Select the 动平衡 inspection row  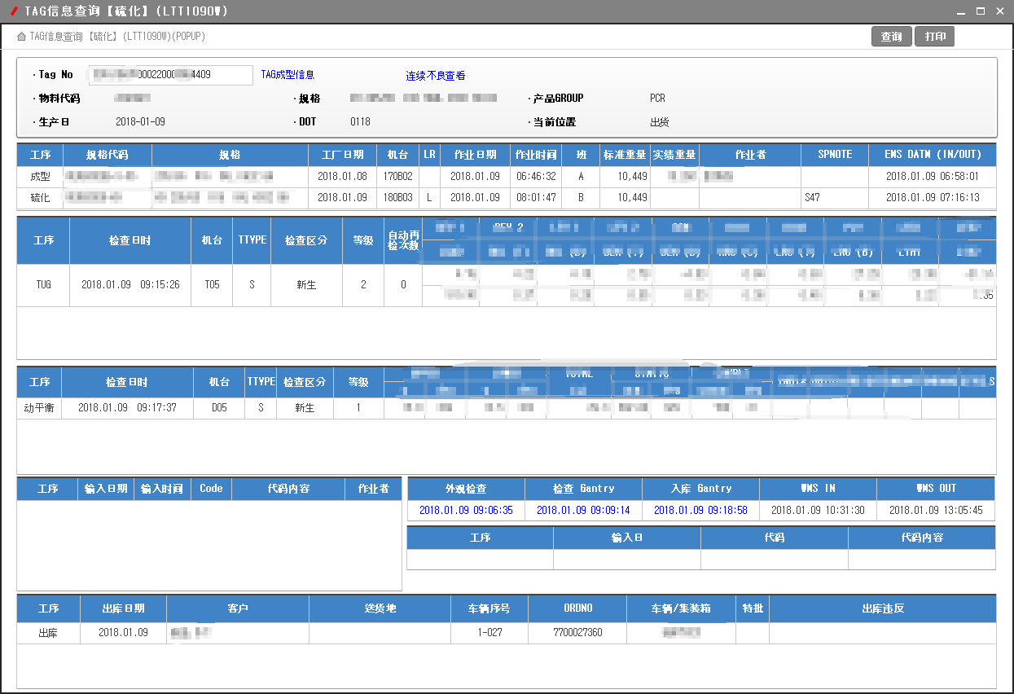point(39,408)
